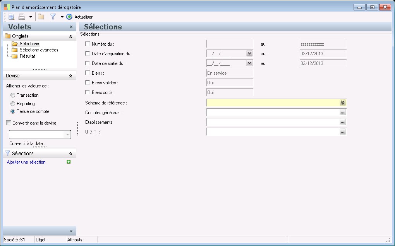Click the Biens En service field
395x246 pixels.
(x=230, y=73)
